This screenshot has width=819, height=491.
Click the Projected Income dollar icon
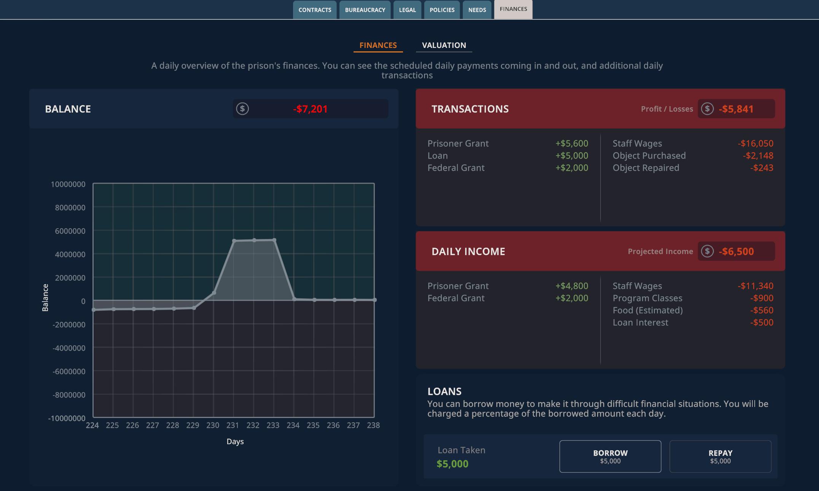point(707,251)
